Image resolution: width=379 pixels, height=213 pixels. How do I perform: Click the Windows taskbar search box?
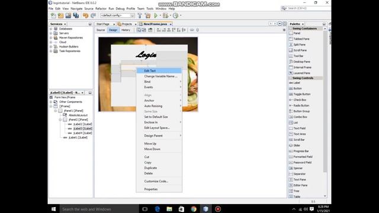pos(99,209)
